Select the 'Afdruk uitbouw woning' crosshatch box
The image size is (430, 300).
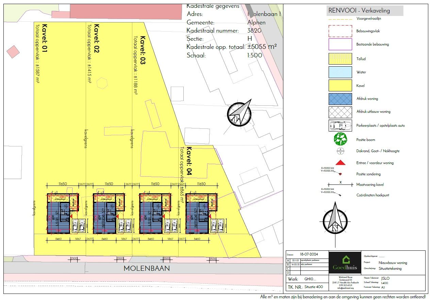click(340, 112)
